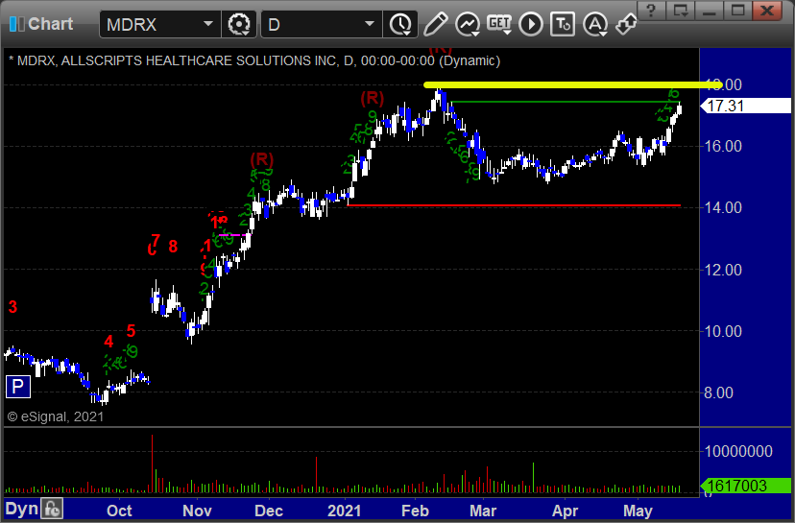Click the text tool icon

click(565, 24)
